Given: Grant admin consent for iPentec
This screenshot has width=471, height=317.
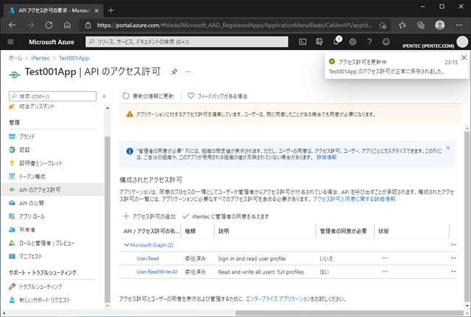Looking at the screenshot, I should pos(226,216).
